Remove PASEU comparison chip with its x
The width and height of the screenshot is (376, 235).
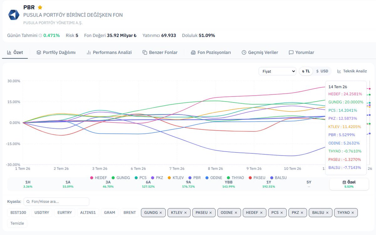pos(211,212)
